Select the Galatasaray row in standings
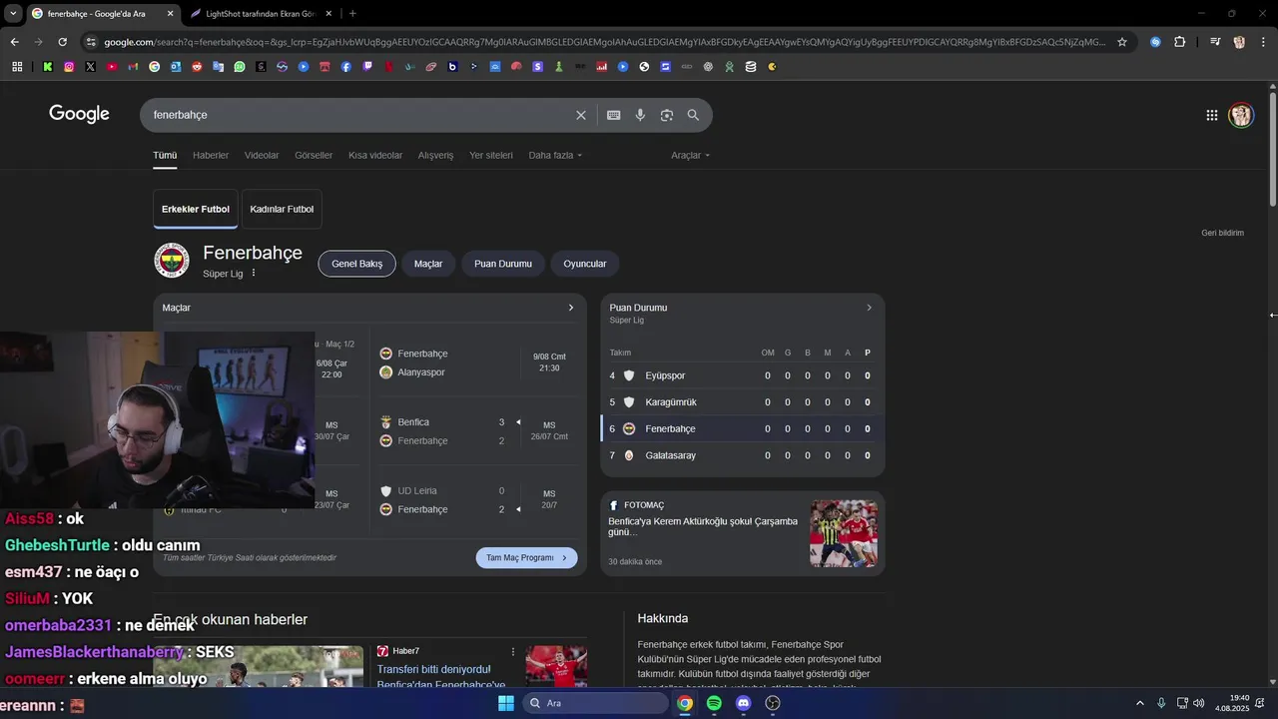Image resolution: width=1278 pixels, height=719 pixels. click(743, 455)
